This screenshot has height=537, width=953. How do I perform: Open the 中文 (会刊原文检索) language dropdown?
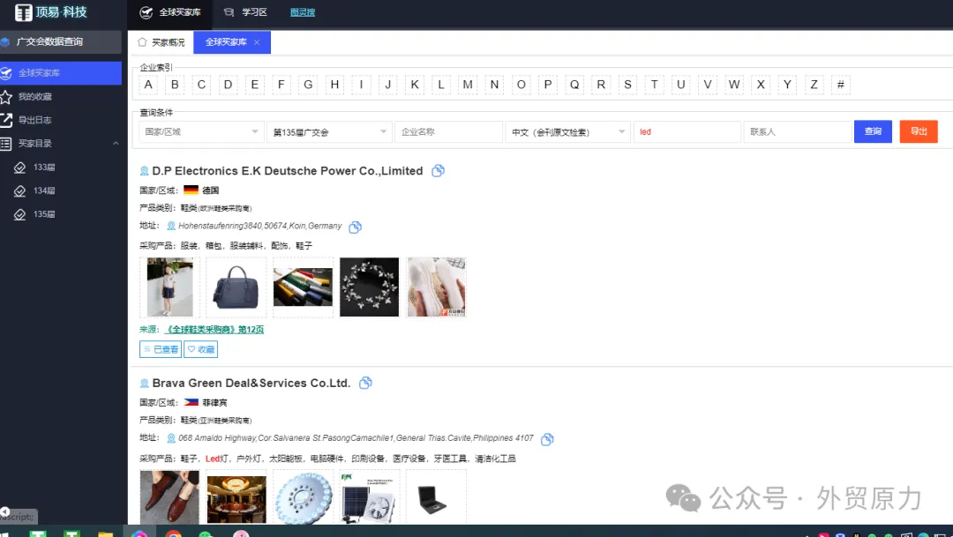567,131
